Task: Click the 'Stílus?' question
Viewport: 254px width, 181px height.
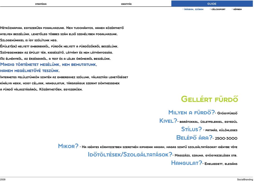Action: [192, 129]
